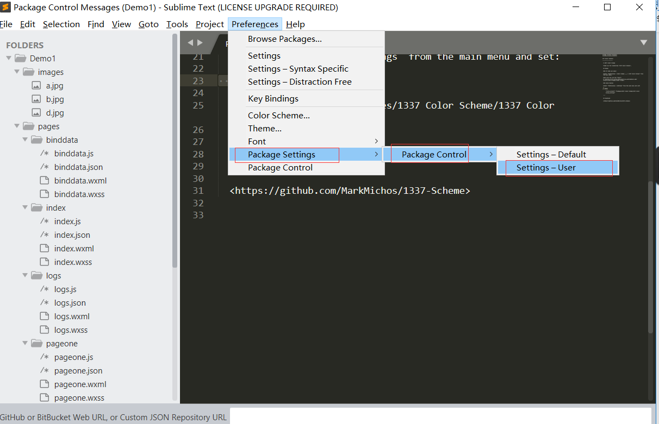Click the index folder icon in sidebar
This screenshot has width=659, height=424.
36,207
